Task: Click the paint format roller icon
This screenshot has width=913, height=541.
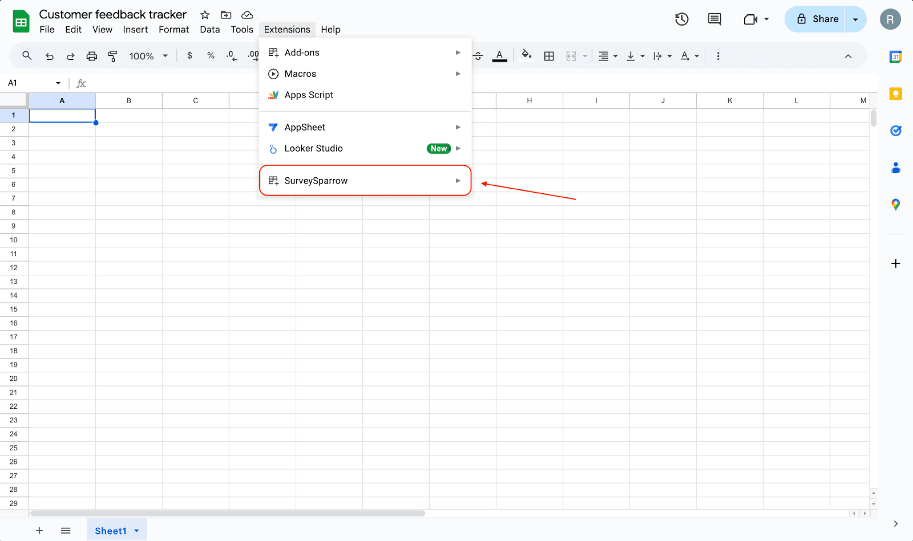Action: tap(112, 56)
